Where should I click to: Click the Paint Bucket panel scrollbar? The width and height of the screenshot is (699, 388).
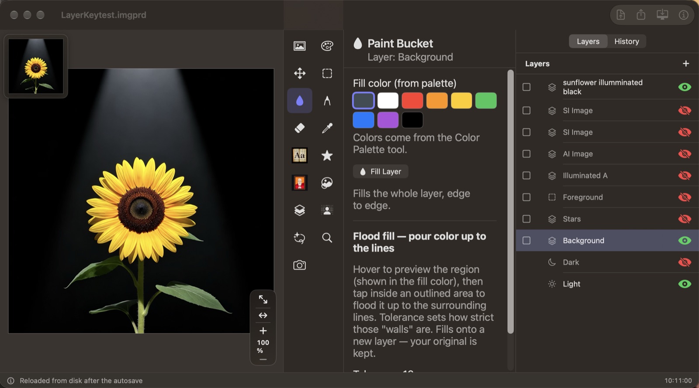510,201
